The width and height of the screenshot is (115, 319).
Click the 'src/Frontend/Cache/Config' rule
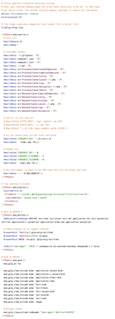coord(28,76)
